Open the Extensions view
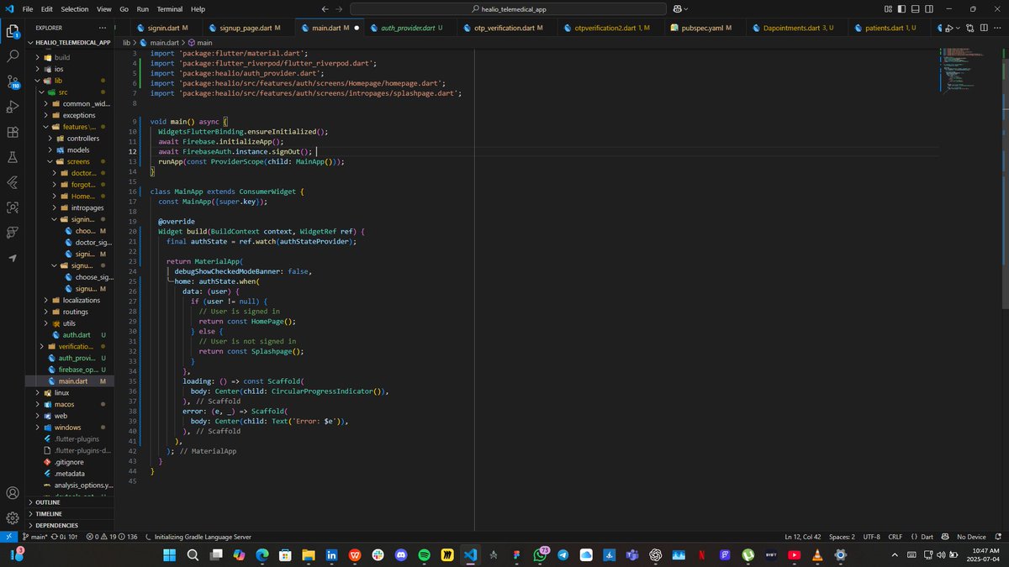 13,132
